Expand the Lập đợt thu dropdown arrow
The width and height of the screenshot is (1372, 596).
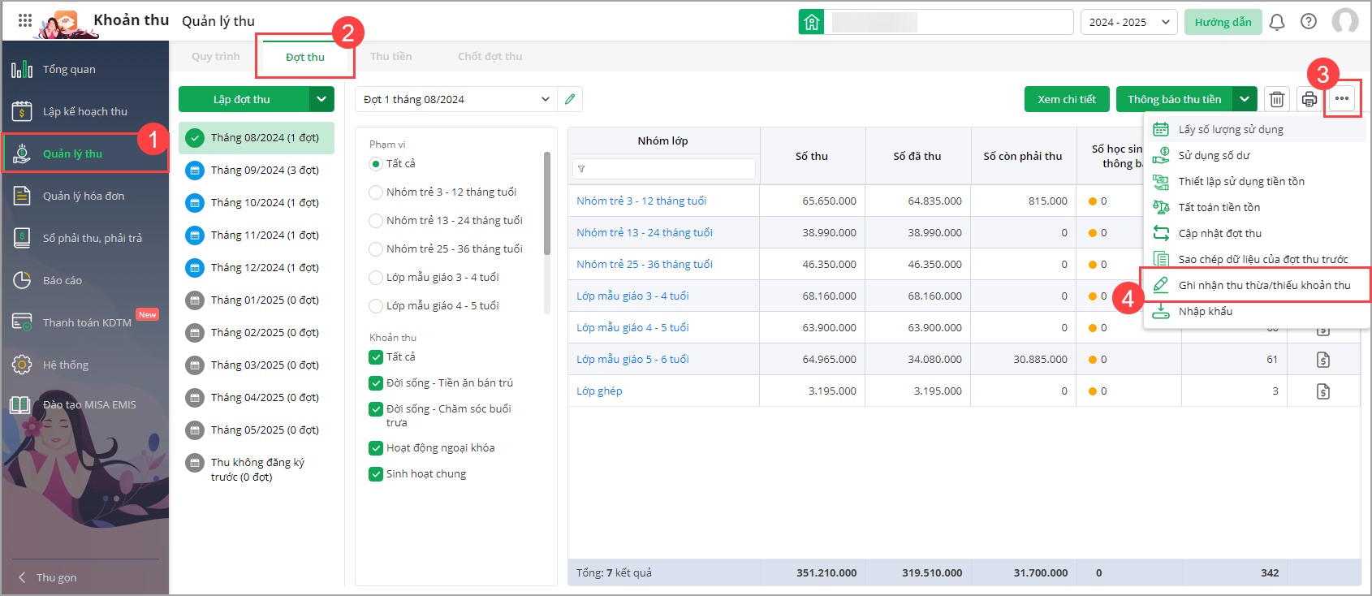pos(321,99)
